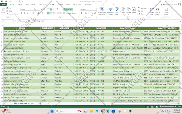Open Format as Table gallery
The width and height of the screenshot is (182, 114).
(x=110, y=11)
